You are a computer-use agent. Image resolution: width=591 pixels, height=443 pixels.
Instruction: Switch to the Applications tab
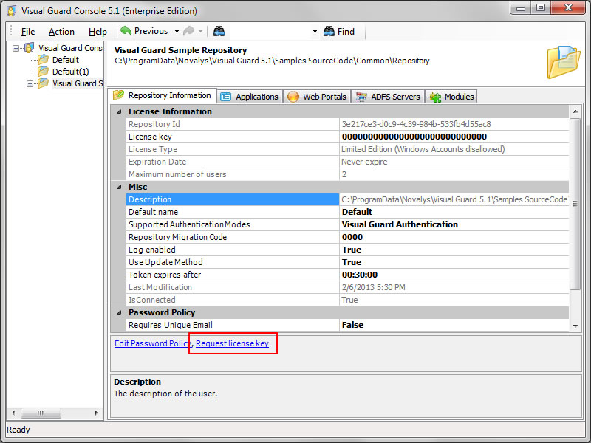(x=250, y=97)
